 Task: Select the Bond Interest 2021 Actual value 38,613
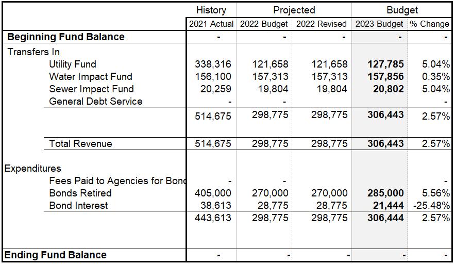pos(213,206)
